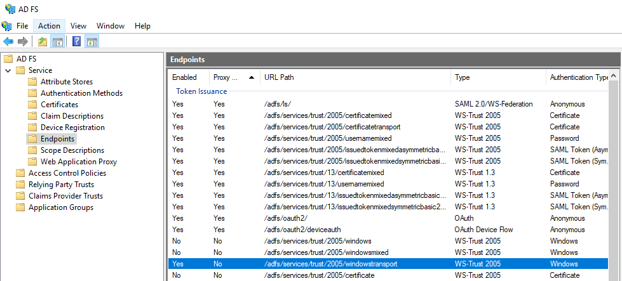Click the URL Path column header
The width and height of the screenshot is (622, 281).
click(355, 77)
